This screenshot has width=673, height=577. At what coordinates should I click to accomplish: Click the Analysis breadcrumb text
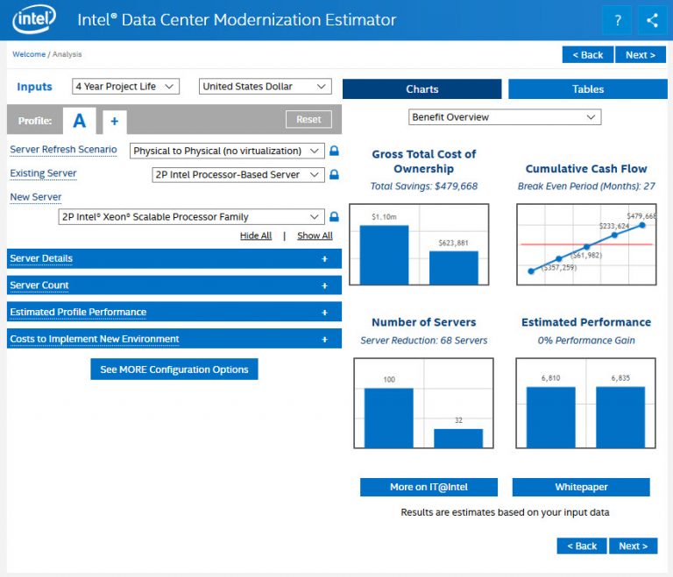(67, 54)
